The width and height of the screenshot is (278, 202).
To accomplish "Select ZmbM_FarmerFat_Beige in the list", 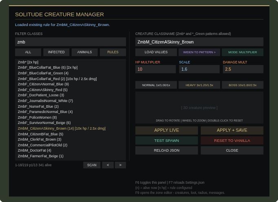I will (x=71, y=156).
